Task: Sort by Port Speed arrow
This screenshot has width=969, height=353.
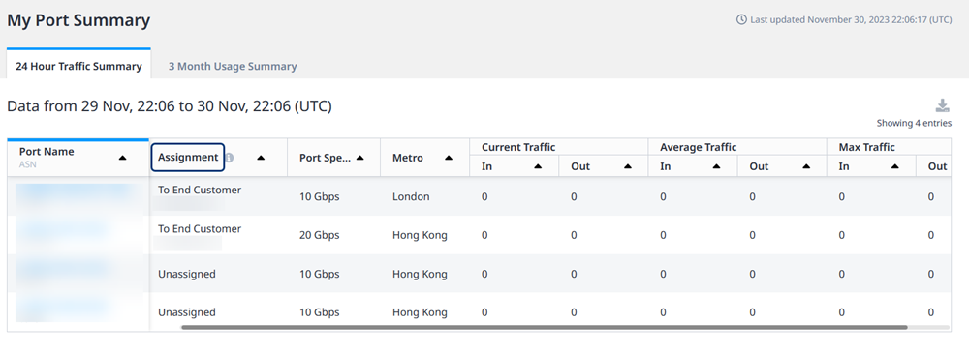Action: click(x=360, y=158)
